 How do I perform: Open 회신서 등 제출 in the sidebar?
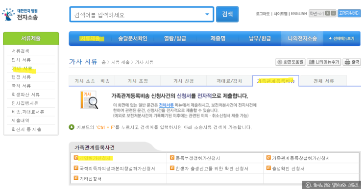point(26,129)
